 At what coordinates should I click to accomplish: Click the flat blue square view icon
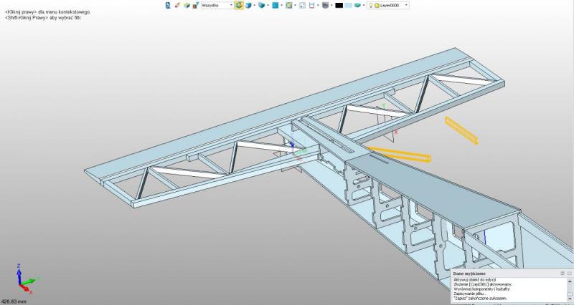[275, 5]
